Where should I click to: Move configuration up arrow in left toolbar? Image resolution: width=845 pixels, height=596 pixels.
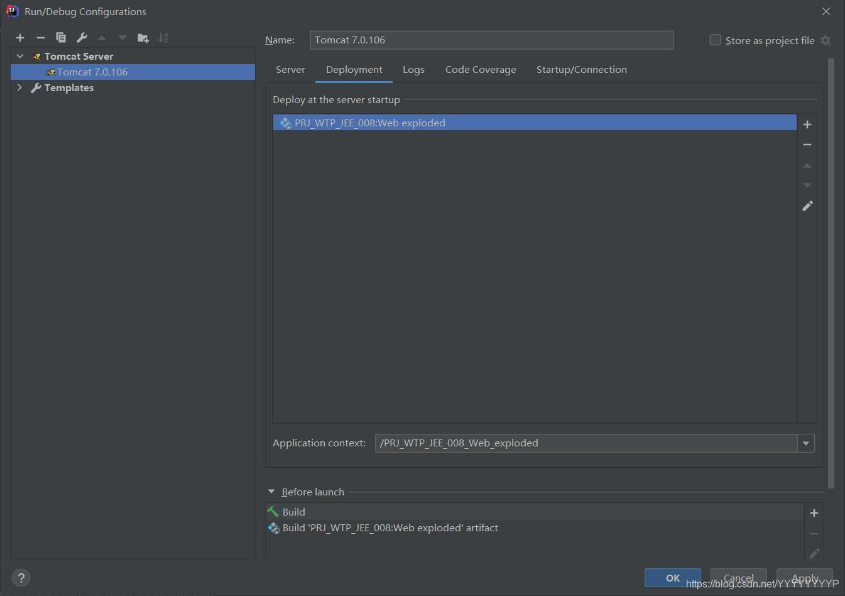(x=102, y=38)
